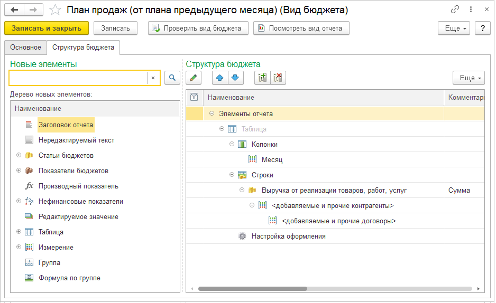Click the magnifier search button
This screenshot has width=496, height=303.
(172, 78)
